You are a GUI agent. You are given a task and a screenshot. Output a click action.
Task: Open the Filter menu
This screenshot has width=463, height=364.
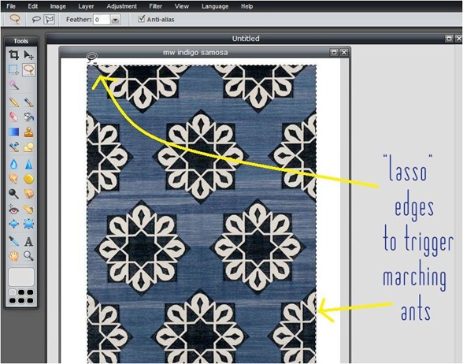[x=155, y=6]
